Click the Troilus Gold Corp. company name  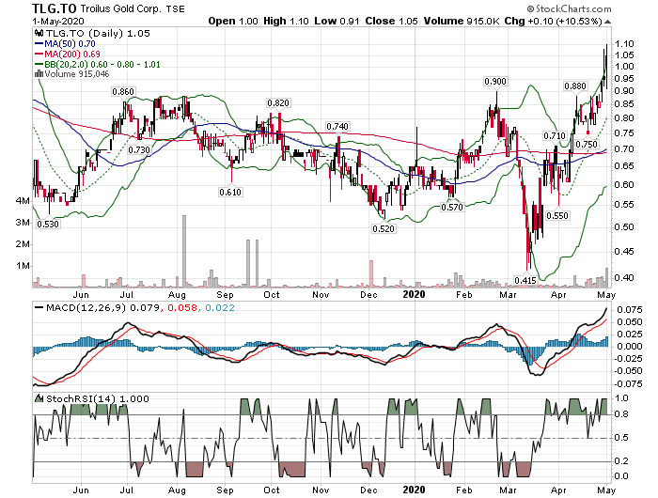120,8
